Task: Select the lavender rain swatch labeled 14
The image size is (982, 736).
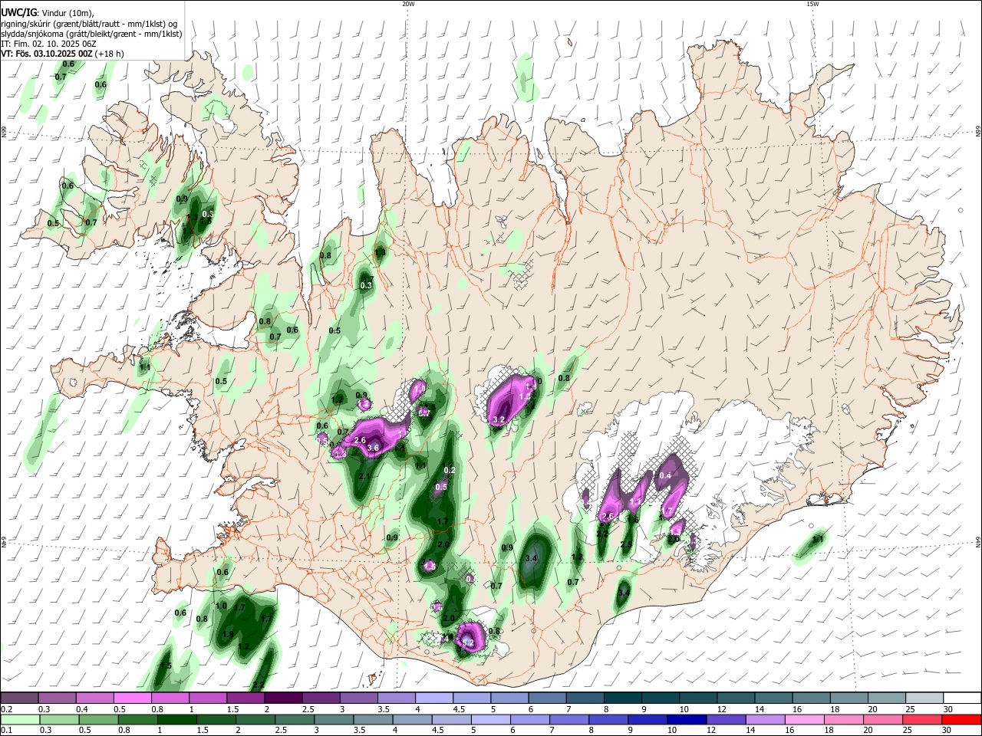Action: tap(765, 719)
